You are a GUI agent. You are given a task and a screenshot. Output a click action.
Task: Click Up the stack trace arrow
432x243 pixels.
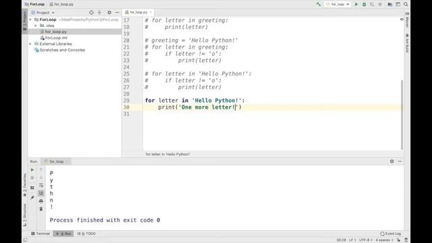(41, 169)
